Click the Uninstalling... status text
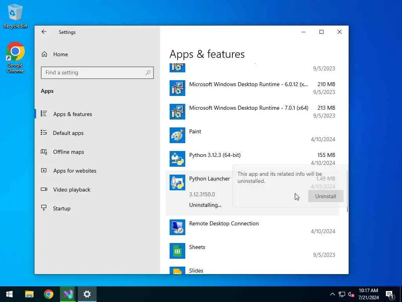Viewport: 402px width, 302px height. [x=205, y=205]
